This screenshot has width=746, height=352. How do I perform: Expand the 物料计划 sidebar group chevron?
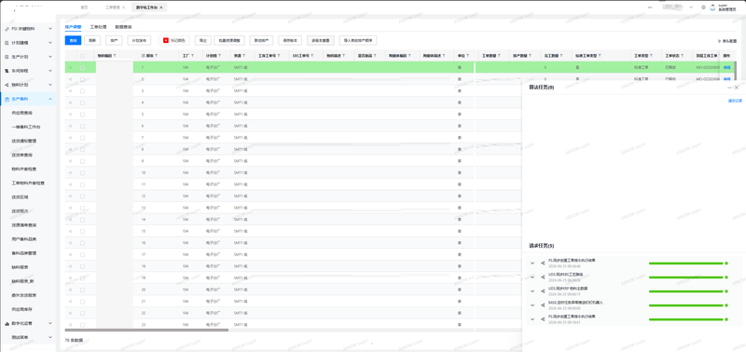pyautogui.click(x=50, y=85)
